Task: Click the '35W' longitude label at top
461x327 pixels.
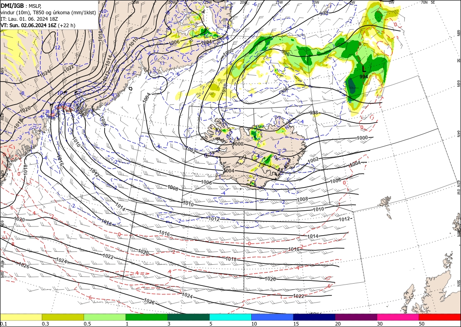Action: tap(135, 2)
